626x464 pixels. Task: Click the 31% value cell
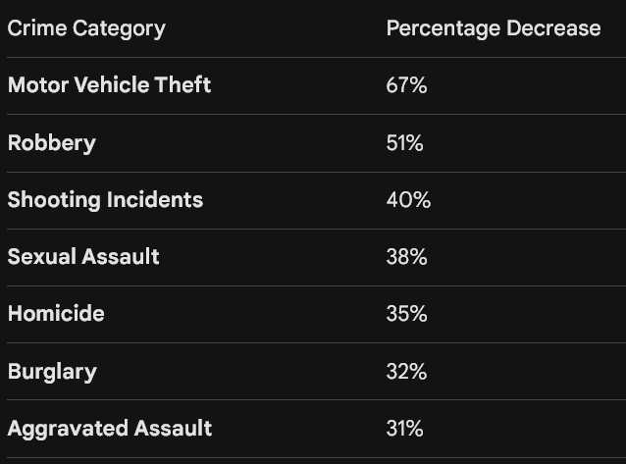pos(404,429)
